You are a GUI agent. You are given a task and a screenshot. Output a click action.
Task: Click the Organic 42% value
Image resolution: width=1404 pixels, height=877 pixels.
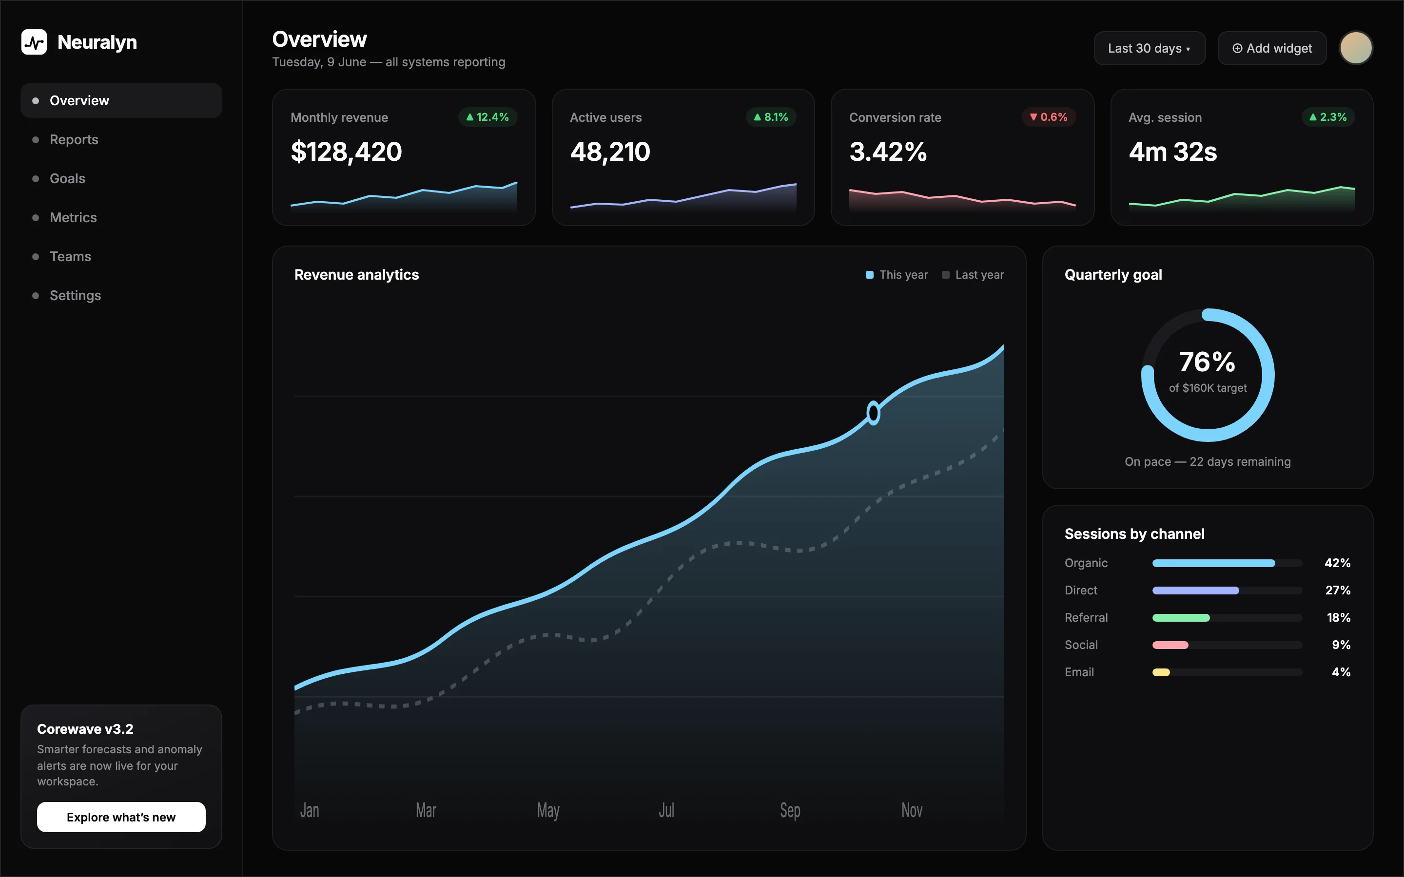(1337, 563)
